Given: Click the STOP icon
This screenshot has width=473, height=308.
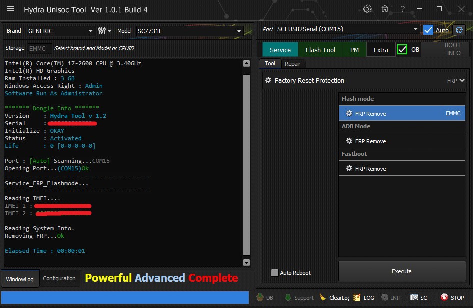Looking at the screenshot, I should coord(444,298).
